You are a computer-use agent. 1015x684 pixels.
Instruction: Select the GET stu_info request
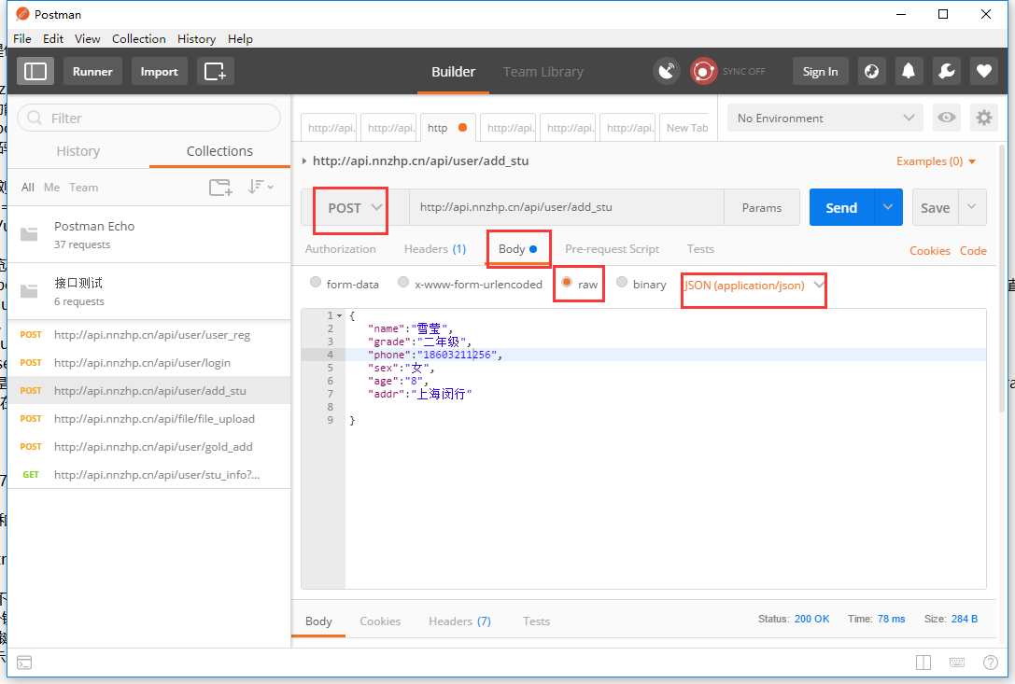pos(148,474)
